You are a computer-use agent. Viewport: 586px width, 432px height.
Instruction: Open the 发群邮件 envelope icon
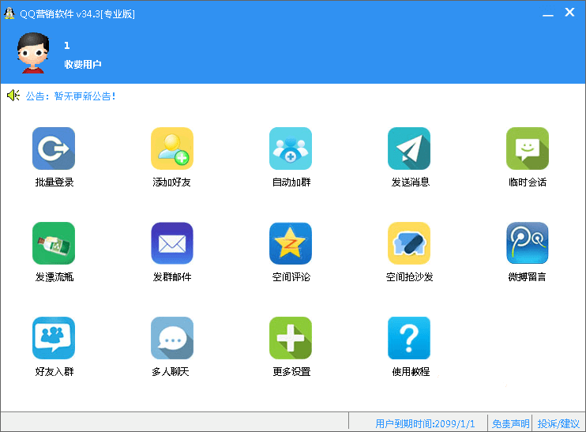point(172,243)
